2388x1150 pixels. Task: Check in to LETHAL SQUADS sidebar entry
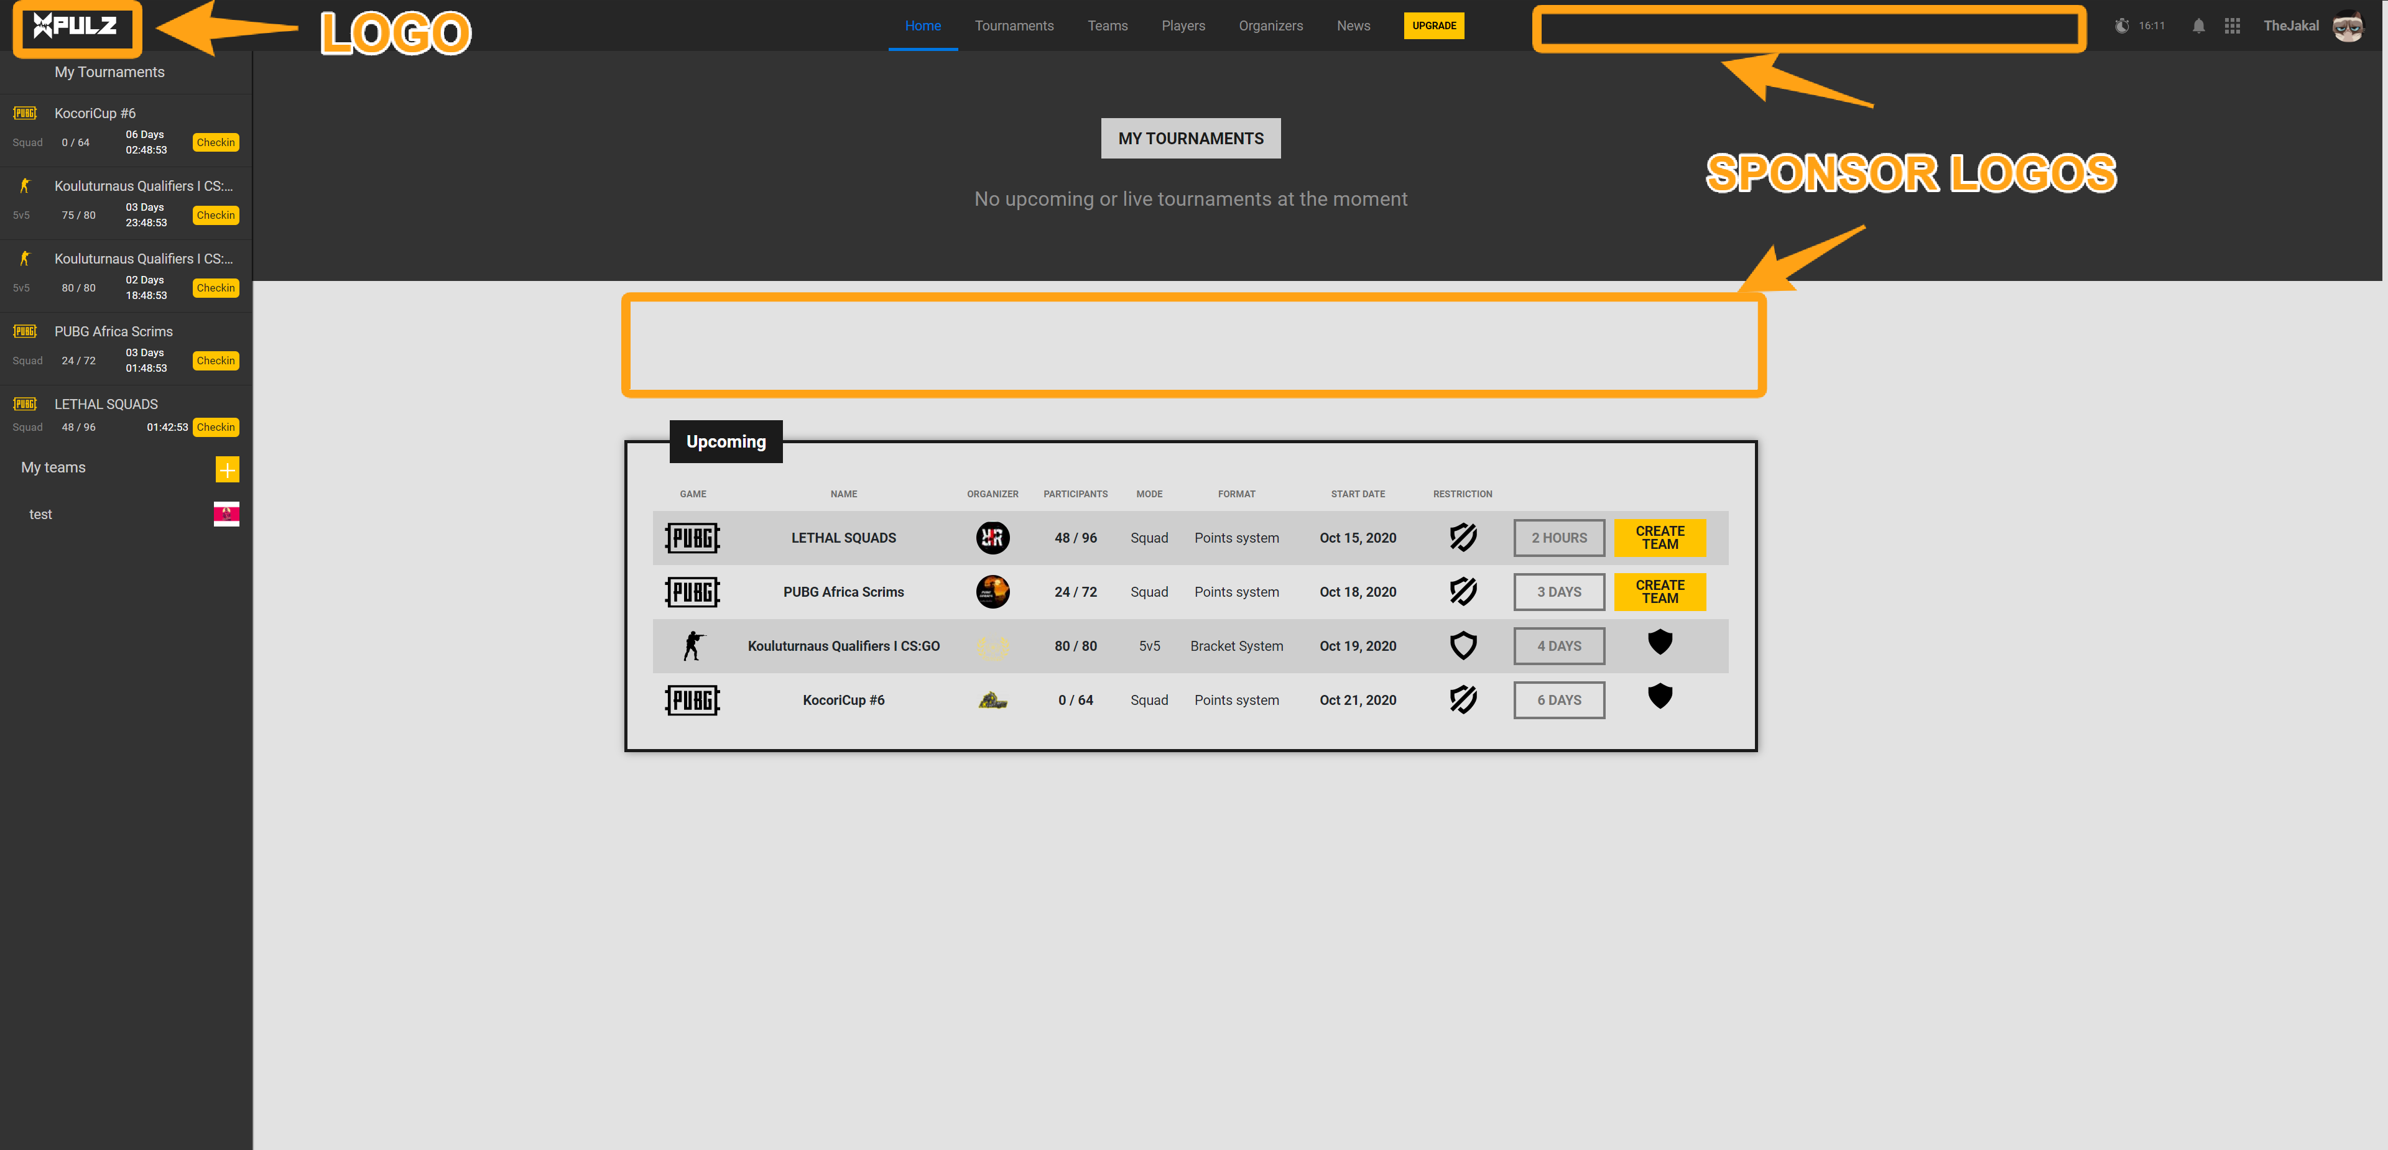tap(215, 427)
